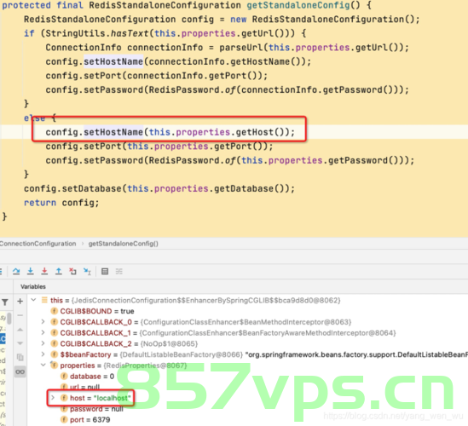The image size is (468, 426).
Task: Open the Variables tab
Action: click(x=33, y=286)
